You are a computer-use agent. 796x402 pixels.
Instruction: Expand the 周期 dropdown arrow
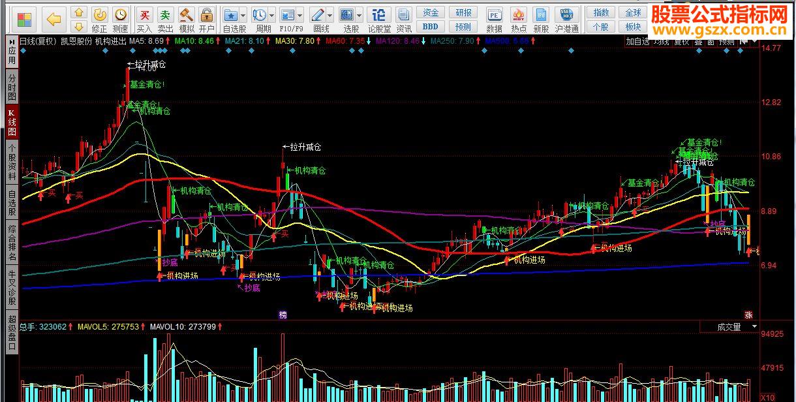(x=271, y=14)
